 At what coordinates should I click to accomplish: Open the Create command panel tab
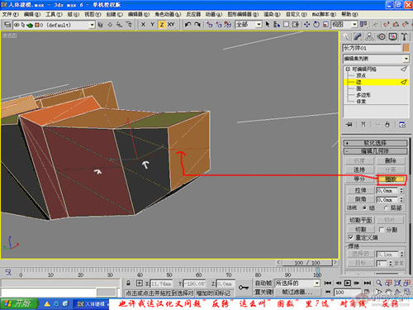pyautogui.click(x=346, y=36)
